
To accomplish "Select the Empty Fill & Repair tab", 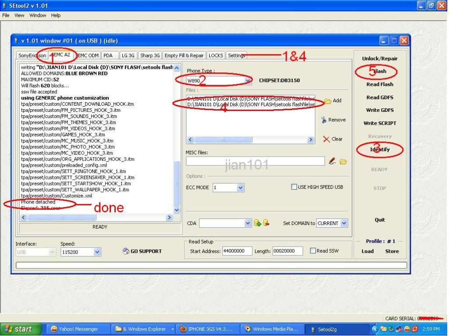I will (184, 56).
